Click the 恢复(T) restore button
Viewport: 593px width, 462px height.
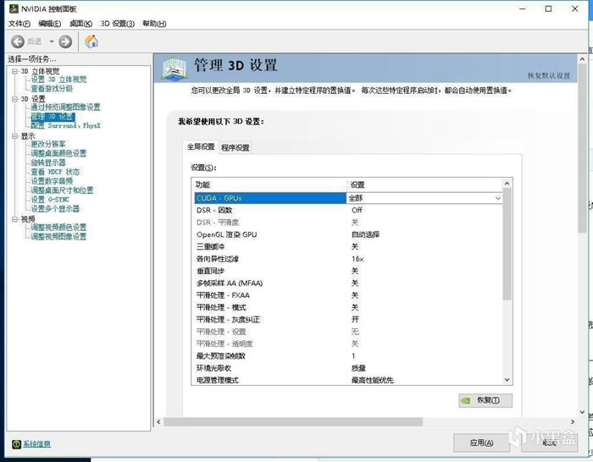click(485, 400)
